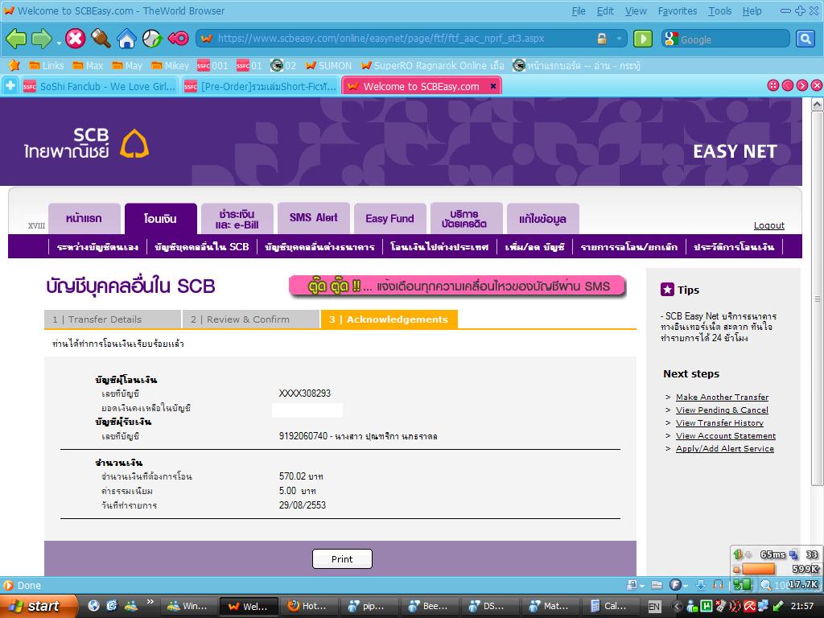Viewport: 824px width, 618px height.
Task: Click the pink SMS alert banner
Action: [457, 286]
